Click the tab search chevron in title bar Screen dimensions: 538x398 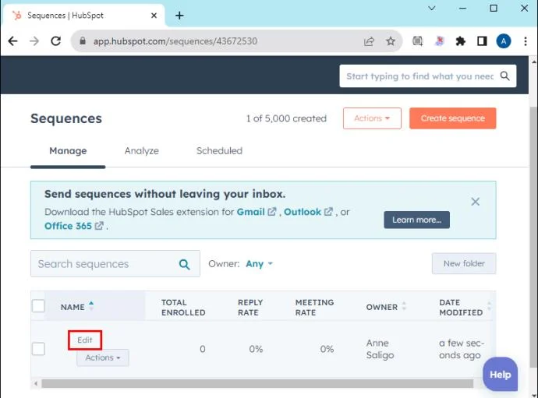tap(432, 9)
